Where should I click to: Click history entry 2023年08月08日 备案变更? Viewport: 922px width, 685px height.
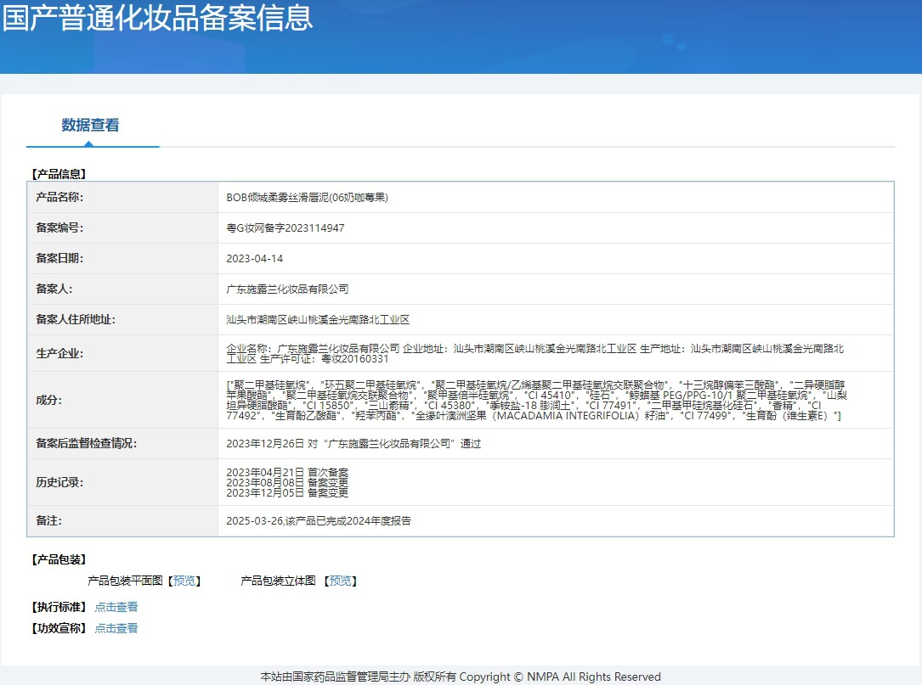pyautogui.click(x=287, y=482)
